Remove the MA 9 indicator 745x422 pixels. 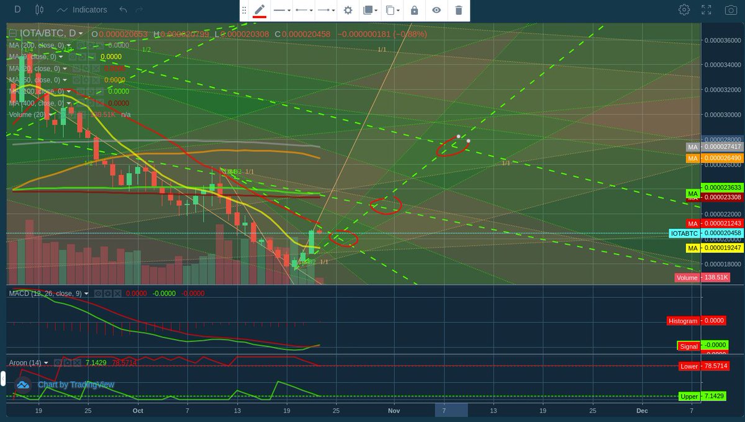(91, 56)
